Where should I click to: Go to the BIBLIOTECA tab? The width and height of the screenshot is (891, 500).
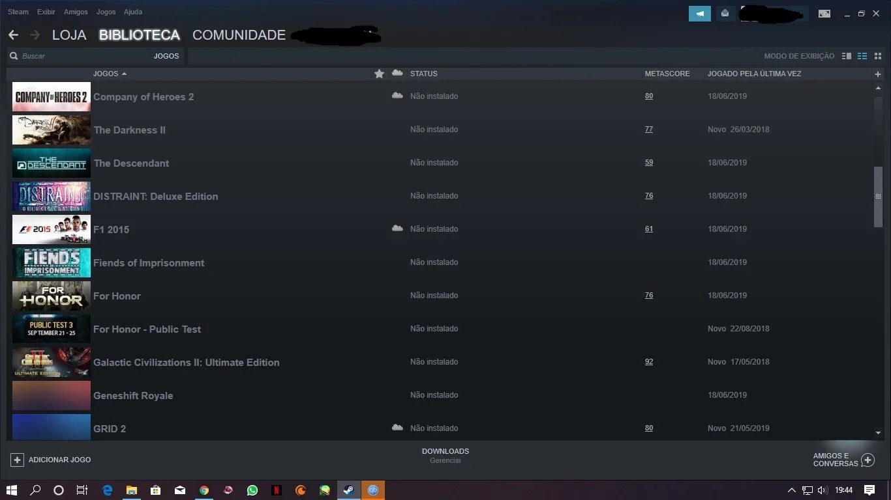coord(140,35)
